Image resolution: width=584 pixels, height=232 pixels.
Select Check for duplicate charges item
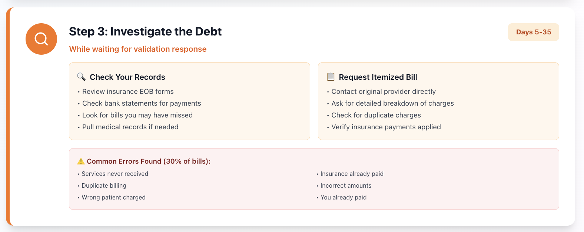pos(376,115)
